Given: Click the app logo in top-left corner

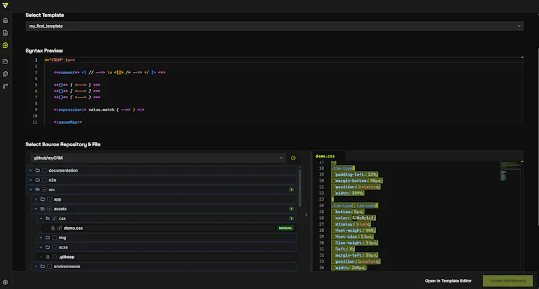Looking at the screenshot, I should pyautogui.click(x=5, y=5).
